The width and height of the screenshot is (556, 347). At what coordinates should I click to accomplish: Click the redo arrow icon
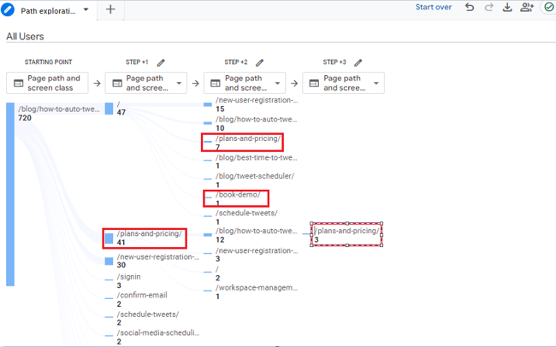click(488, 8)
